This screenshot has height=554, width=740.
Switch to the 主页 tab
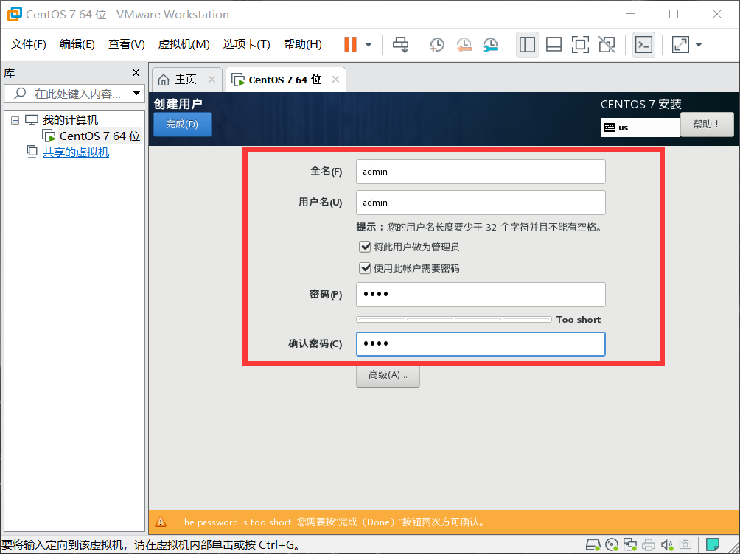point(186,80)
